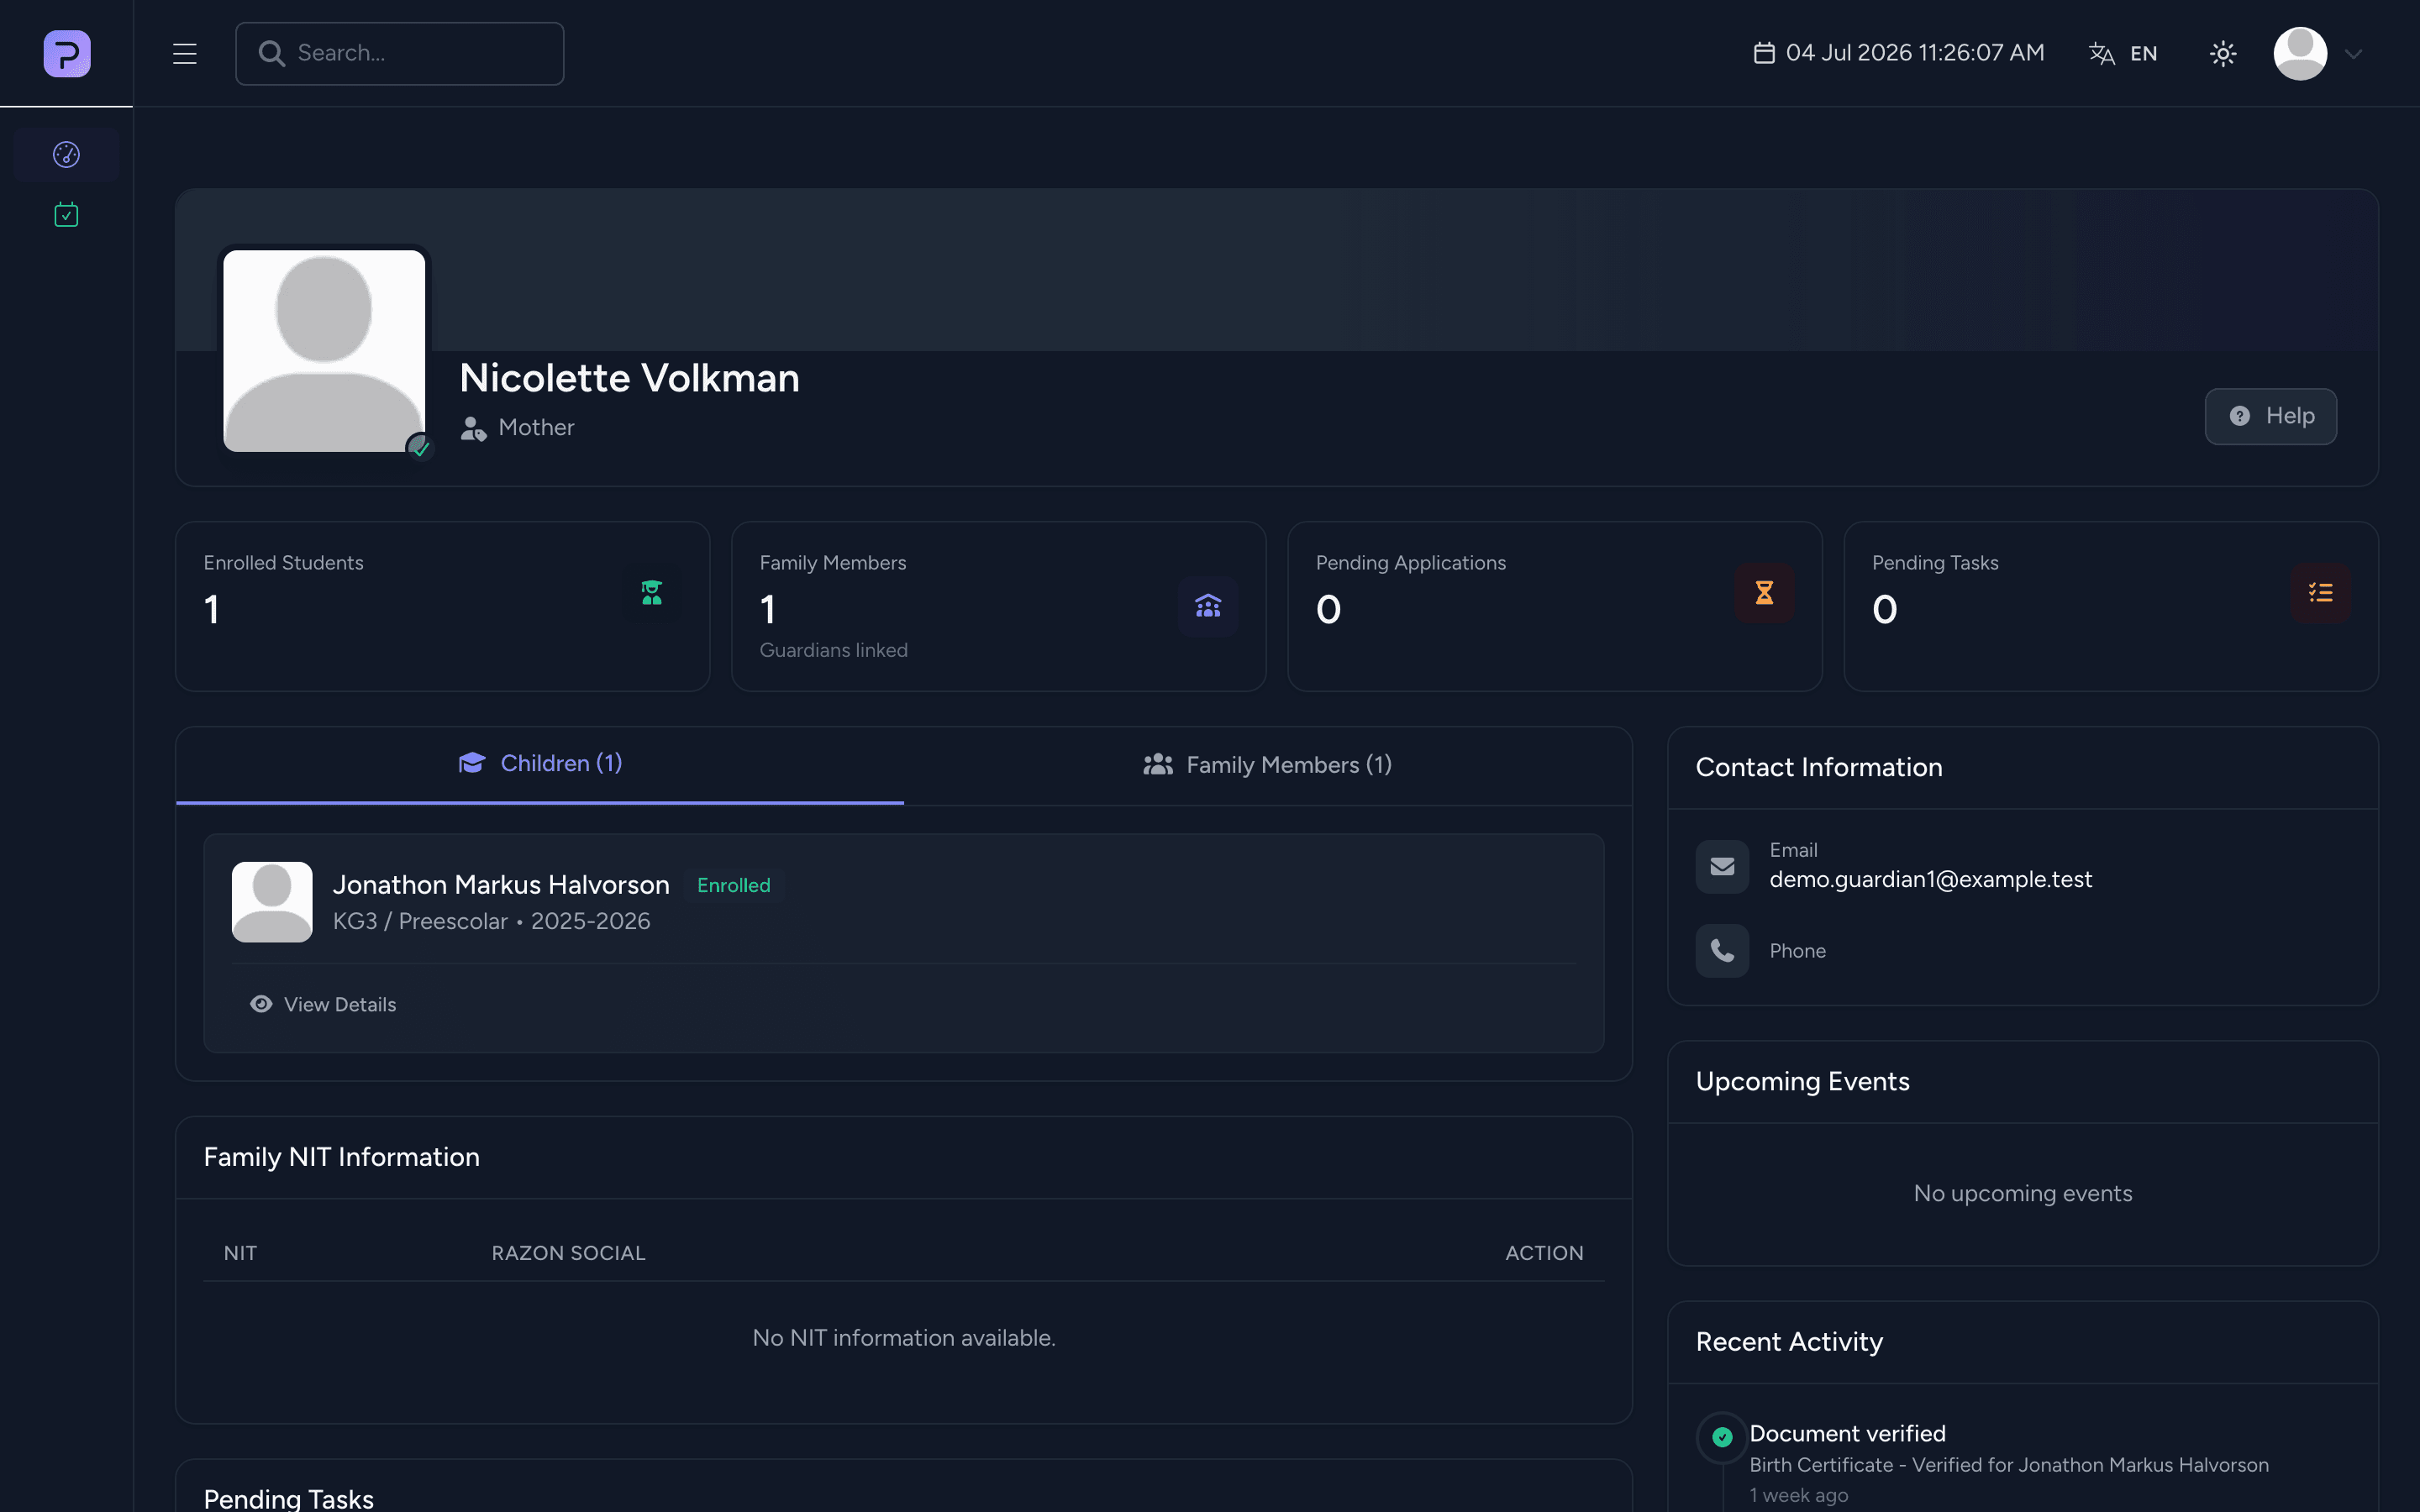The image size is (2420, 1512).
Task: Click the Pending Applications stat card
Action: tap(1554, 606)
